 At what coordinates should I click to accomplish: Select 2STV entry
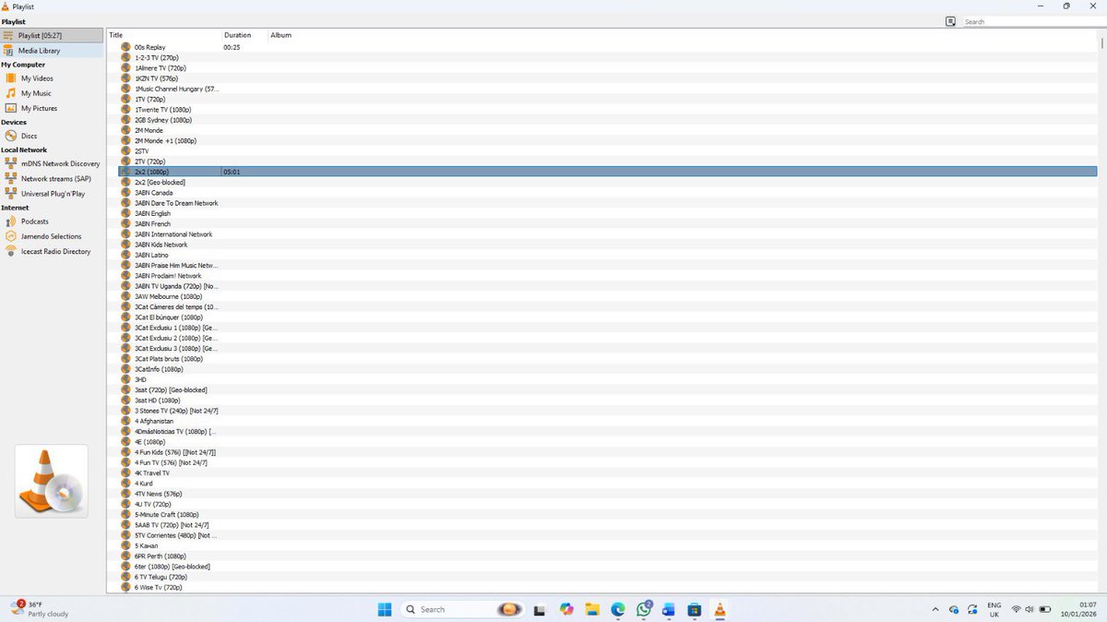(x=142, y=150)
